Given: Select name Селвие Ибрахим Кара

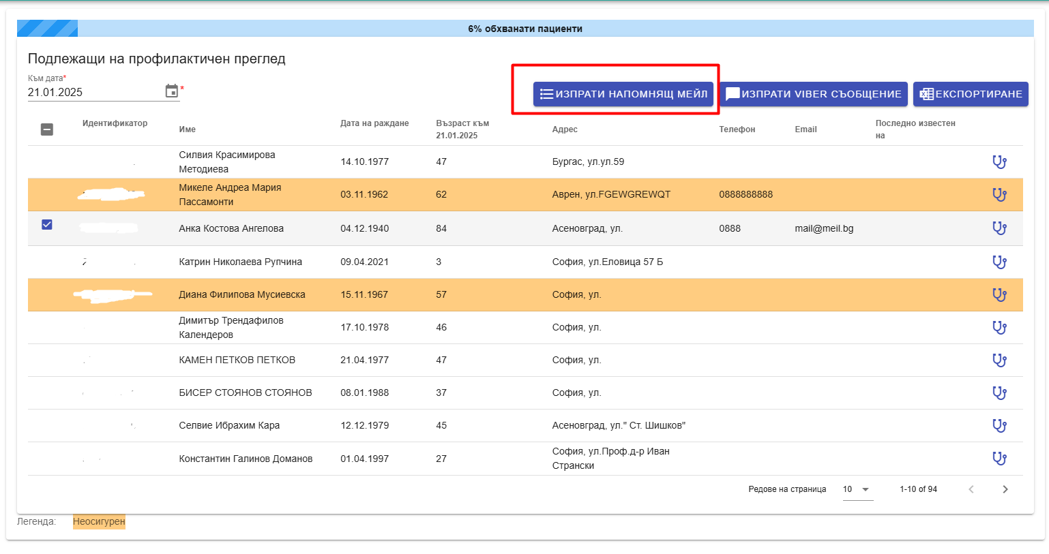Looking at the screenshot, I should click(229, 425).
